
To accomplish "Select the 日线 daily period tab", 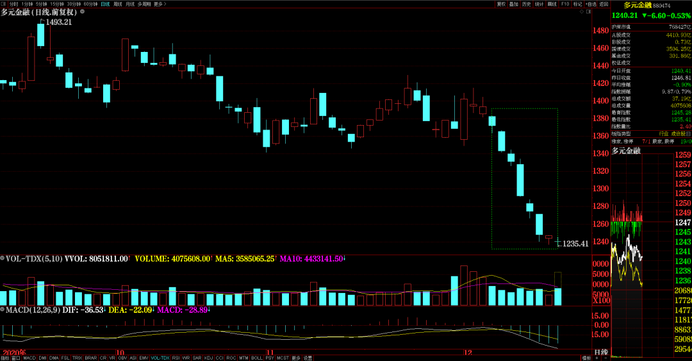I will (105, 4).
